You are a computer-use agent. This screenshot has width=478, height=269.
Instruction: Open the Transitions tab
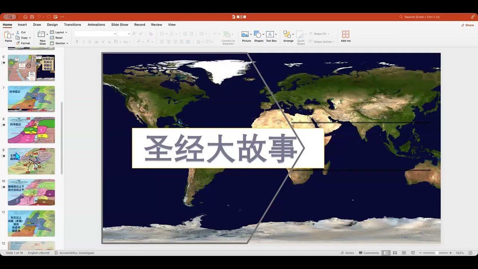(x=72, y=25)
